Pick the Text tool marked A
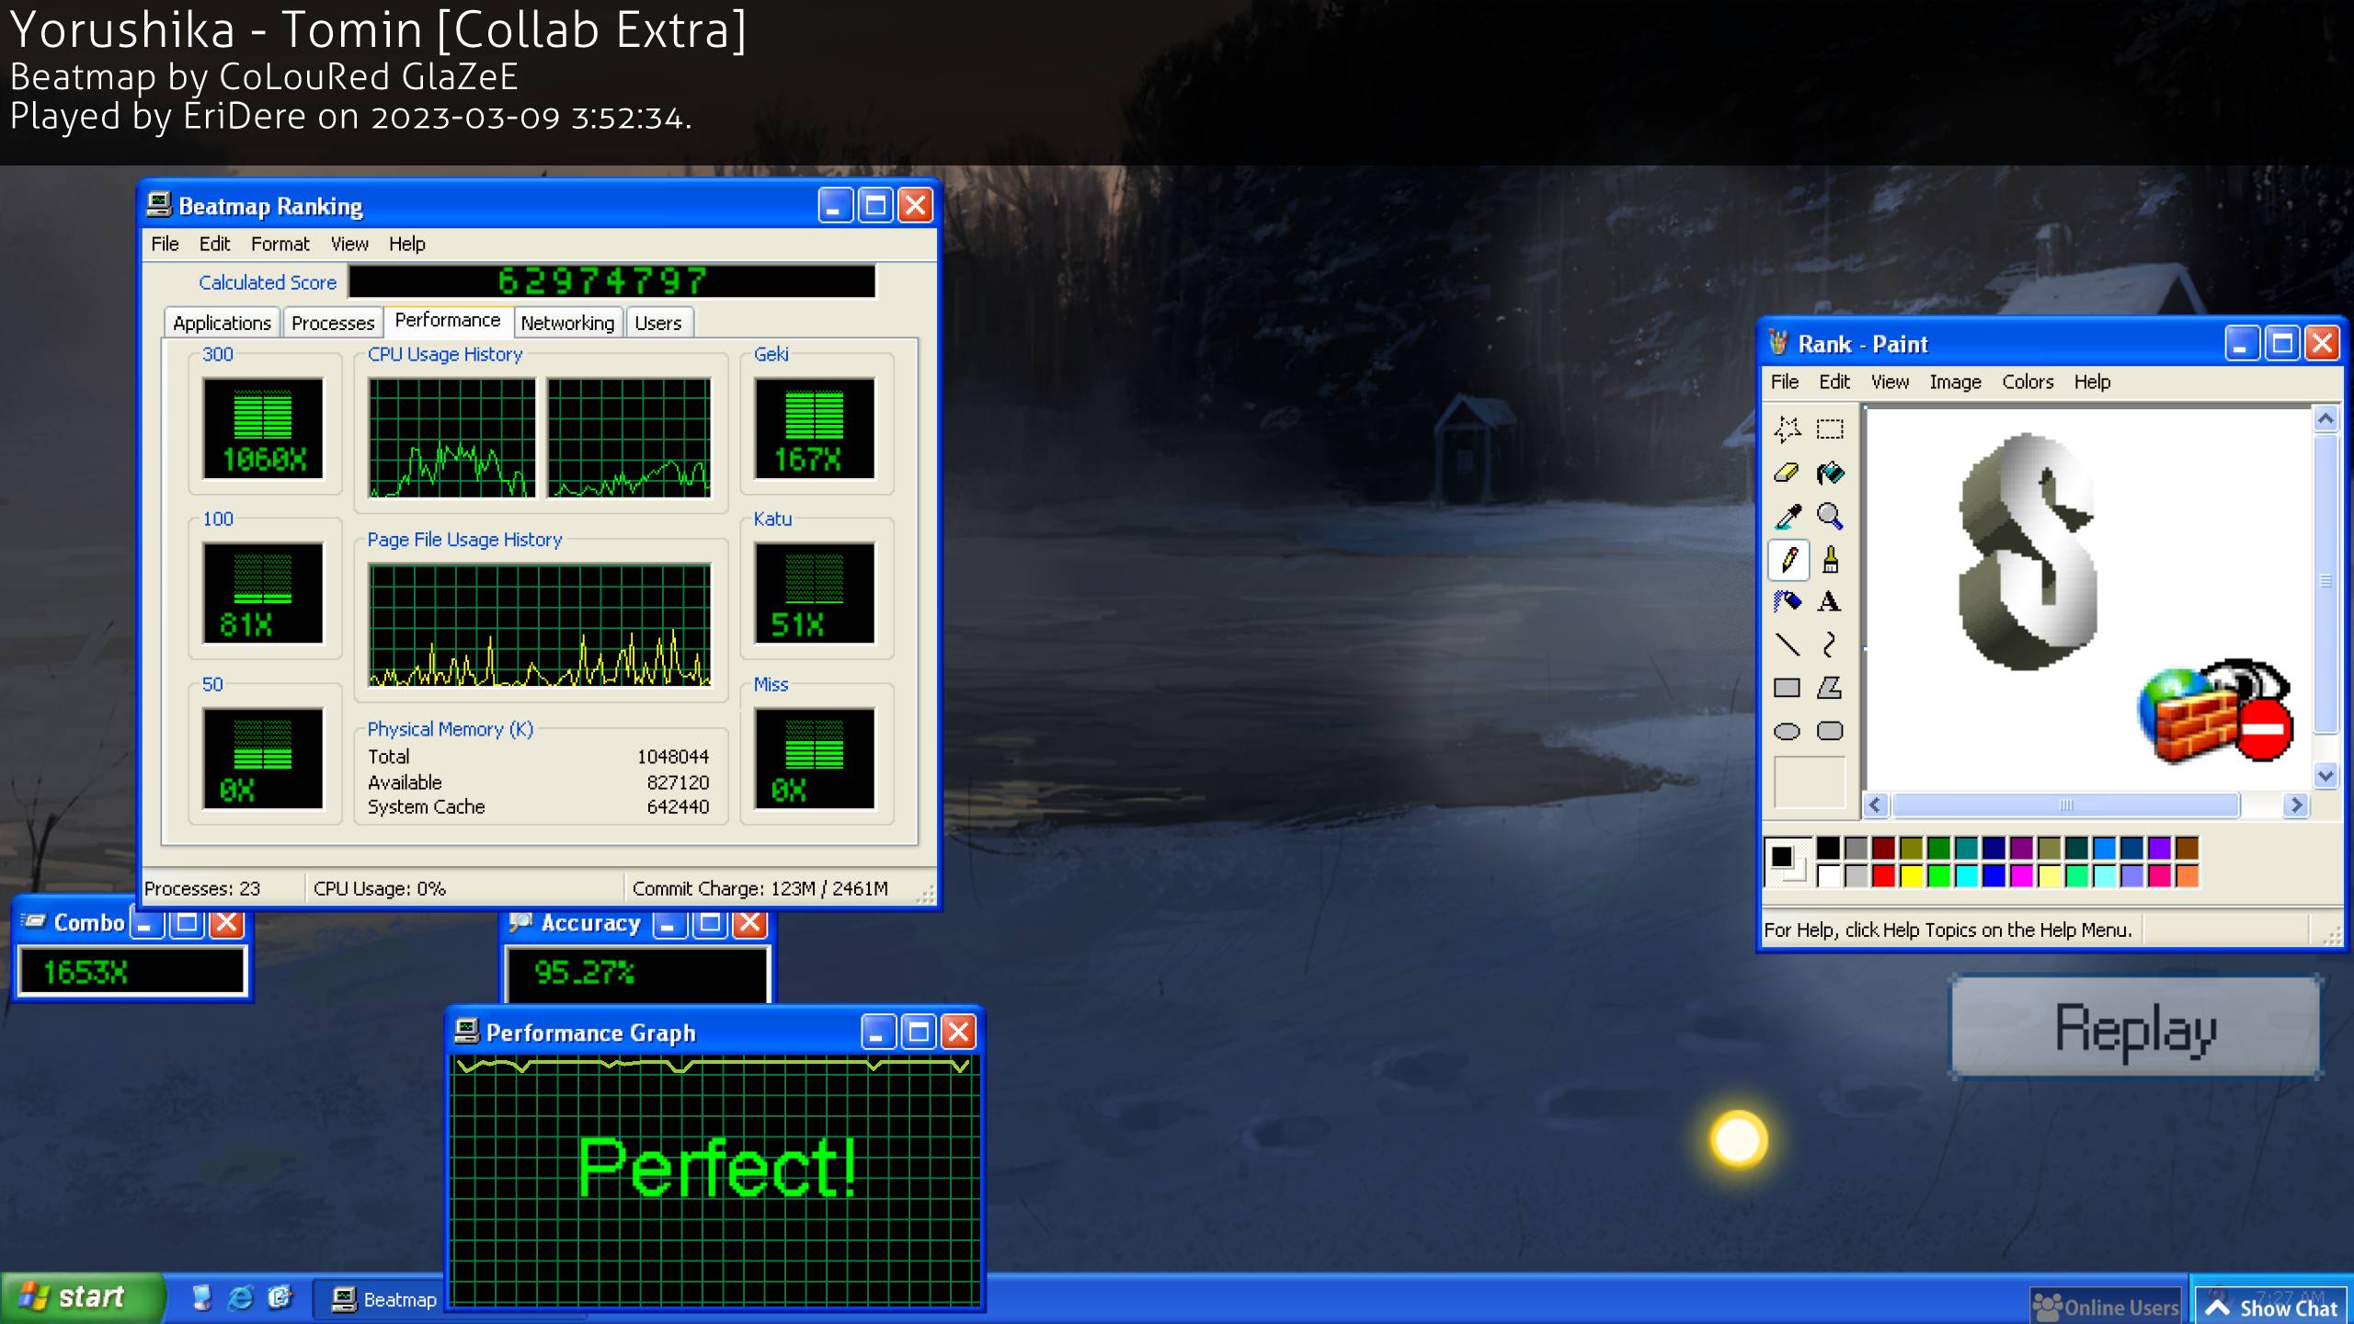 (1830, 601)
